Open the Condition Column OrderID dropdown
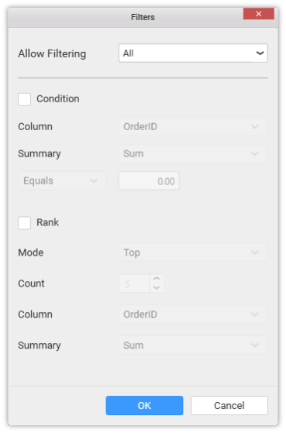Image resolution: width=286 pixels, height=433 pixels. (193, 127)
